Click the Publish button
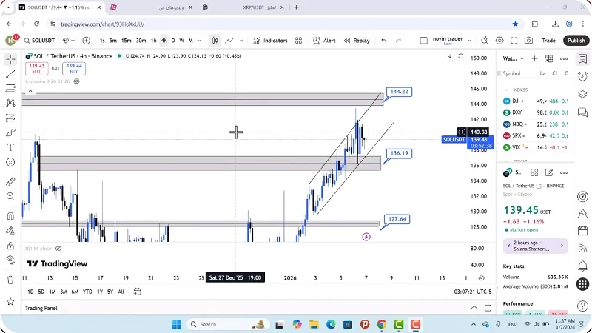The height and width of the screenshot is (333, 592). [x=575, y=41]
